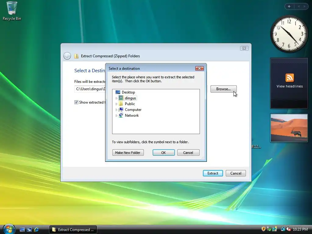Screen dimensions: 312x234
Task: Click View headlines in feed gadget
Action: [x=289, y=86]
